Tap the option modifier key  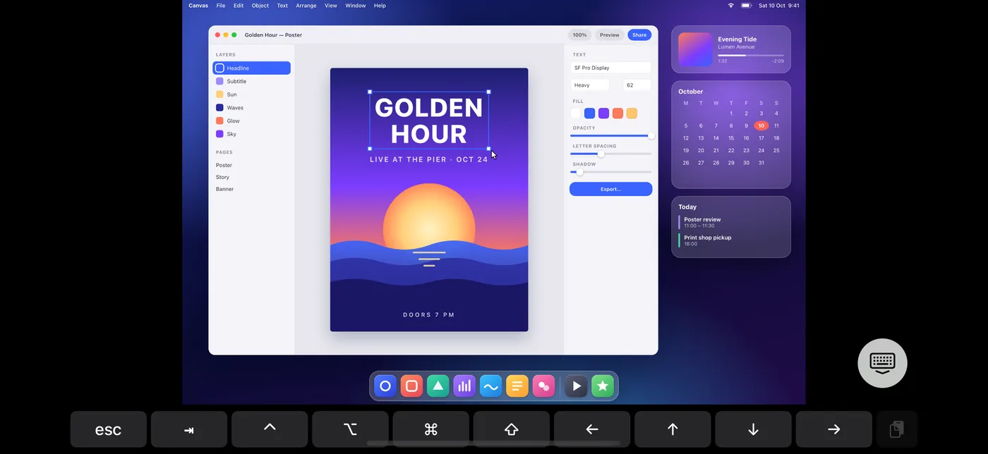350,429
